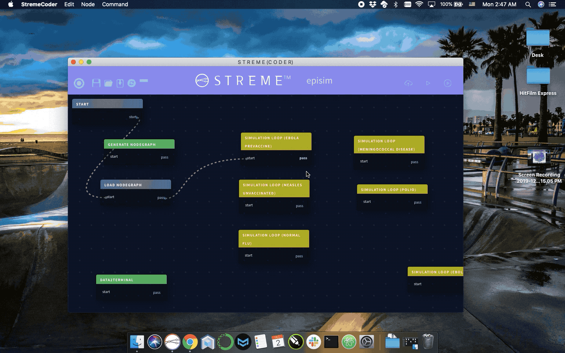
Task: Click the cloud upload icon
Action: [x=408, y=83]
